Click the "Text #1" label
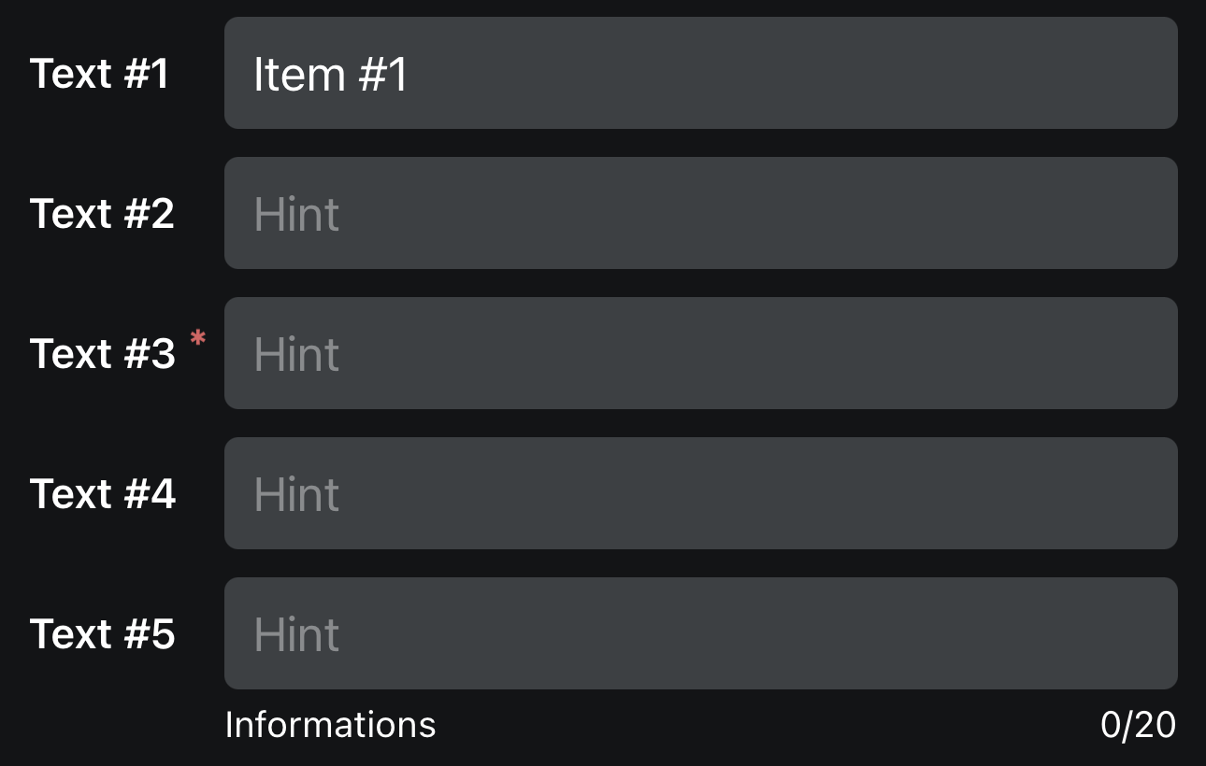This screenshot has width=1206, height=766. [x=99, y=73]
